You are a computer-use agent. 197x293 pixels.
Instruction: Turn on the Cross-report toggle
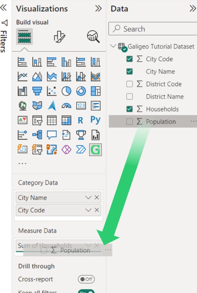pyautogui.click(x=86, y=279)
